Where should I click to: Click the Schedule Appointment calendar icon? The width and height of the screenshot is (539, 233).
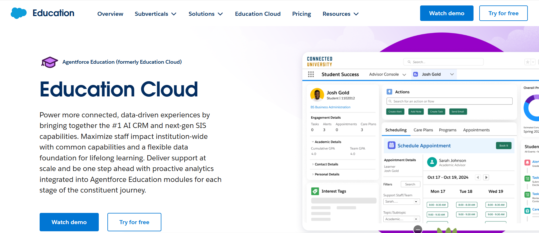(x=391, y=145)
